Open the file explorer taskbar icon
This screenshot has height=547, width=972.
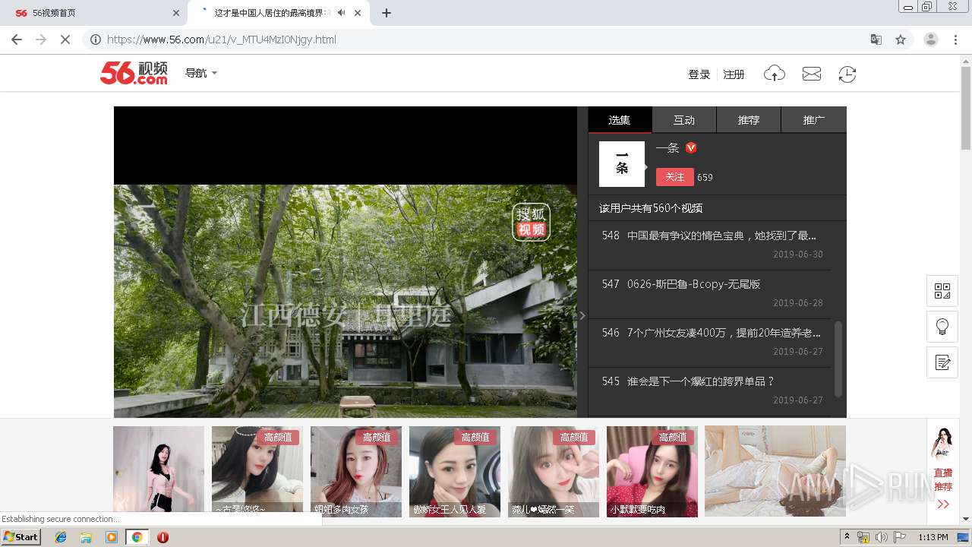pyautogui.click(x=86, y=537)
